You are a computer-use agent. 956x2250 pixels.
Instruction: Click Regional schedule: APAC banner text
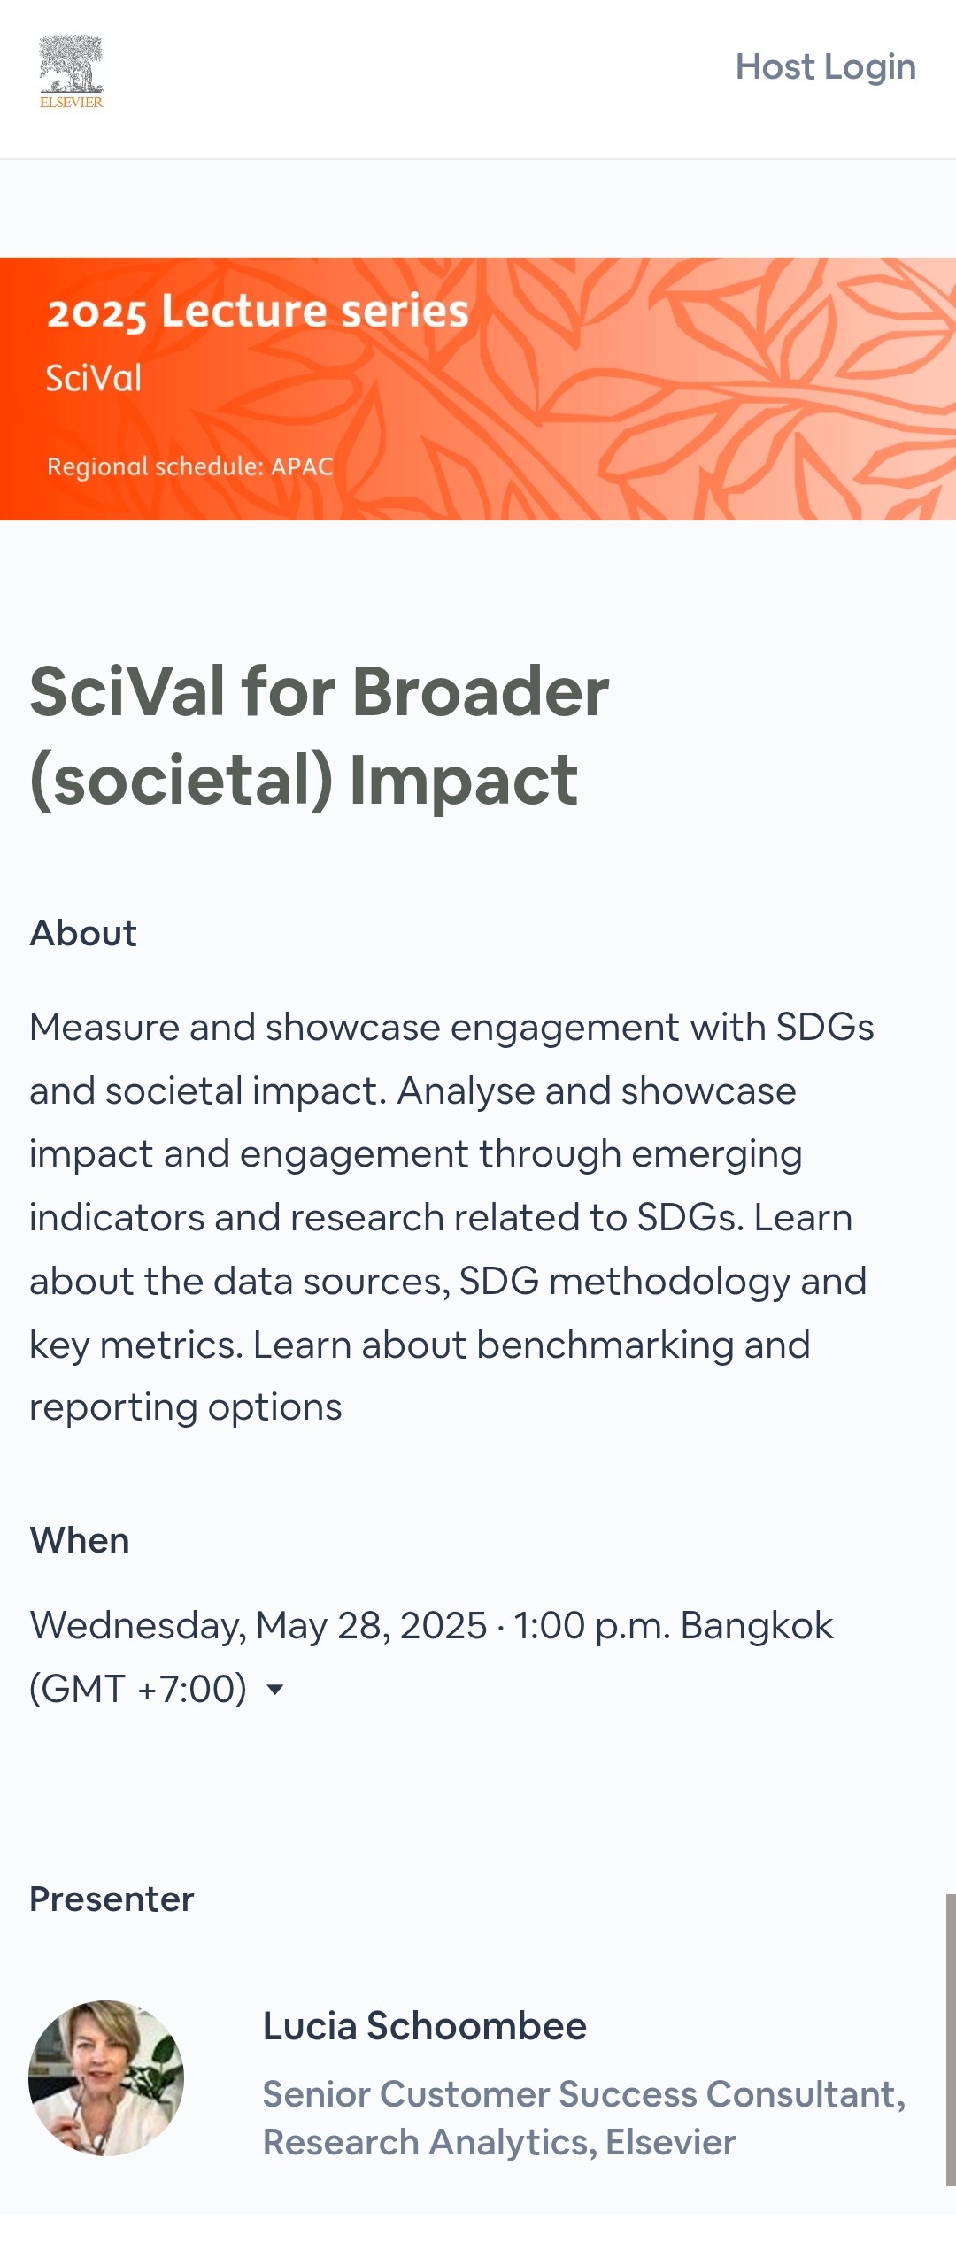[x=190, y=466]
